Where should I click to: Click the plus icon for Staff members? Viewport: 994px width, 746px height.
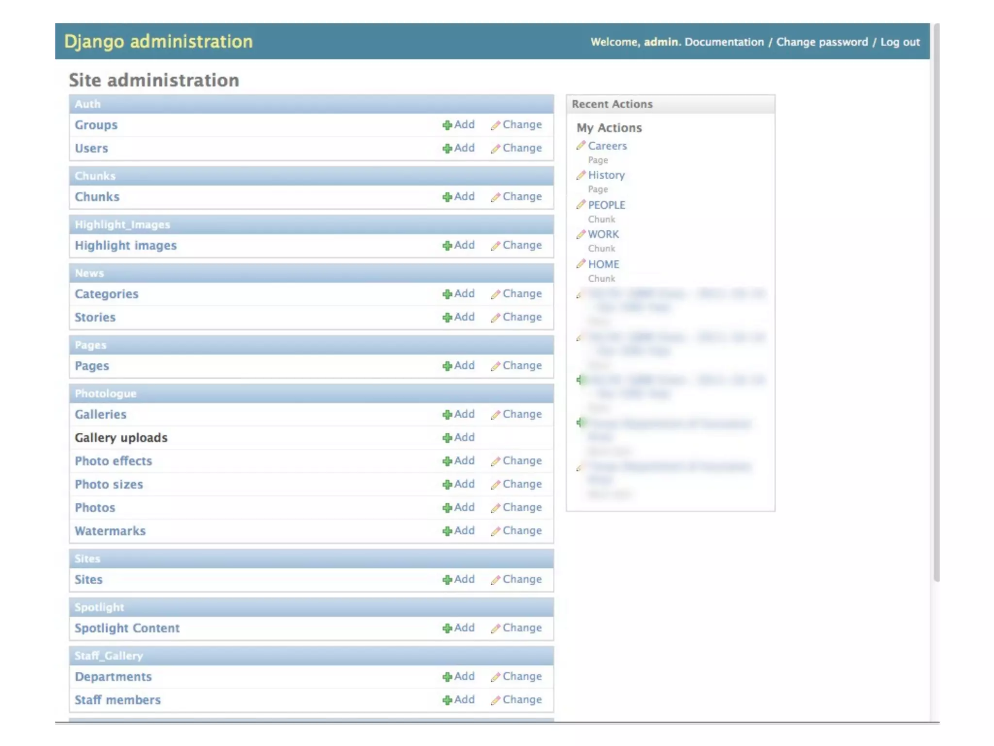(x=447, y=700)
